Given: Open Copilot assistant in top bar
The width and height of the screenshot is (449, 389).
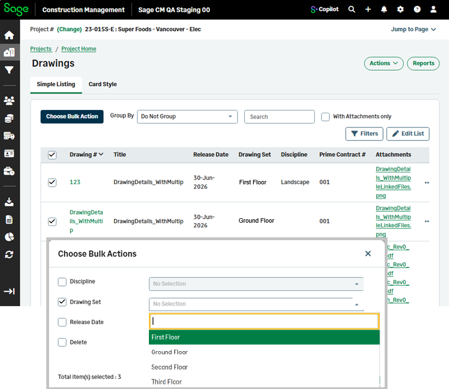Looking at the screenshot, I should pos(325,10).
